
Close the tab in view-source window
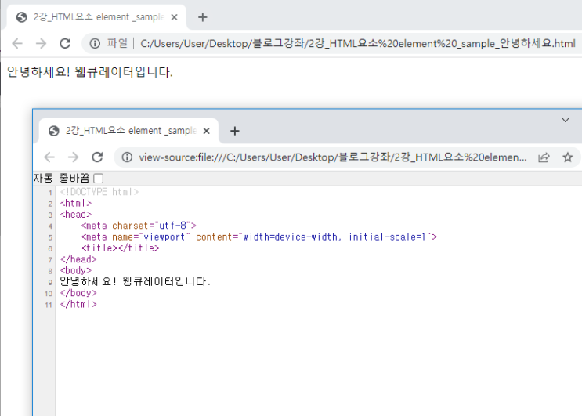click(206, 131)
